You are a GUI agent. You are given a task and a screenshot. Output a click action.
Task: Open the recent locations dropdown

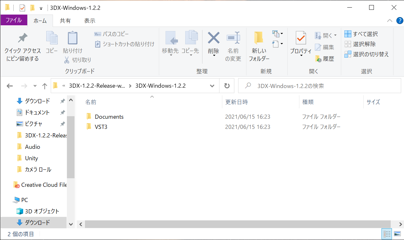pos(35,86)
